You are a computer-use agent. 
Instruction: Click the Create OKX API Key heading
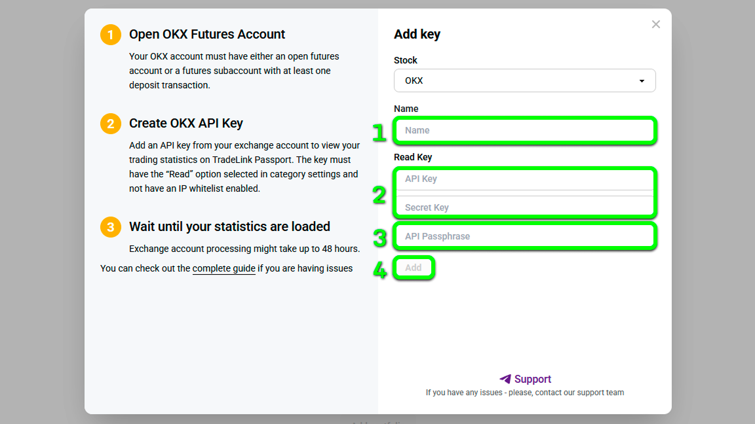[x=186, y=123]
